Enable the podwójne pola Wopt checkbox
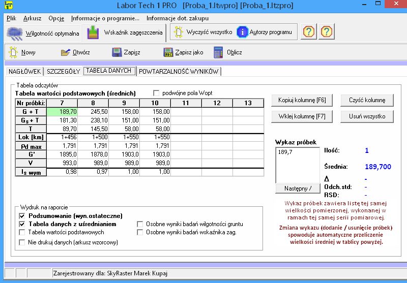 tap(157, 93)
